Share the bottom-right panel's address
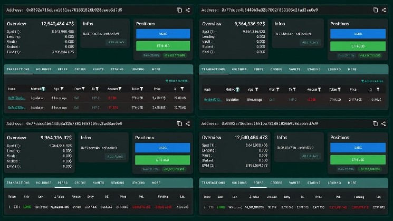Viewport: 393px width, 221px height. (384, 123)
